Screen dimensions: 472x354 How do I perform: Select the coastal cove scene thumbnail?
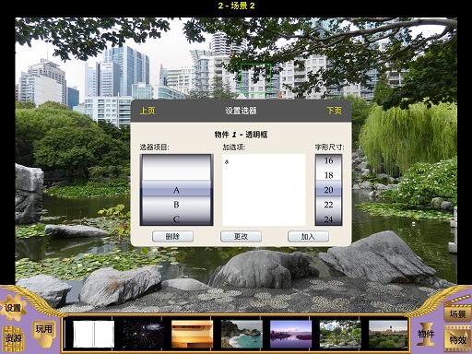click(242, 334)
